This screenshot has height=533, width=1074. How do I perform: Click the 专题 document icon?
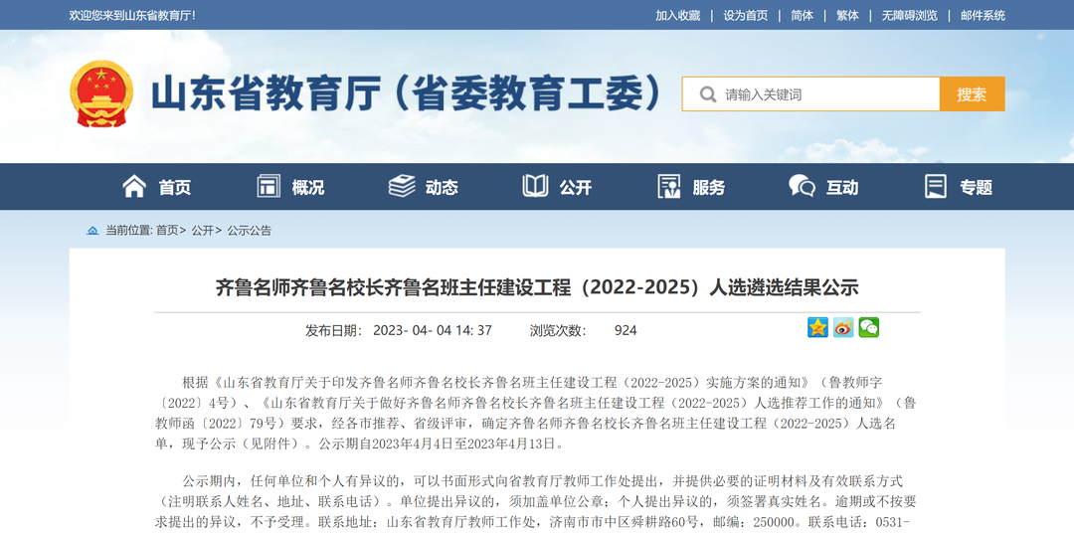[936, 186]
